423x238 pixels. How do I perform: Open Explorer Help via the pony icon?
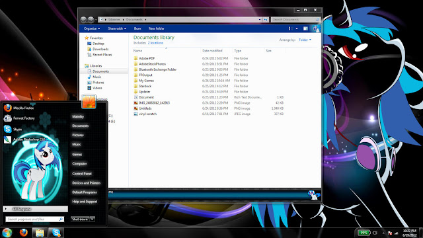[x=316, y=28]
